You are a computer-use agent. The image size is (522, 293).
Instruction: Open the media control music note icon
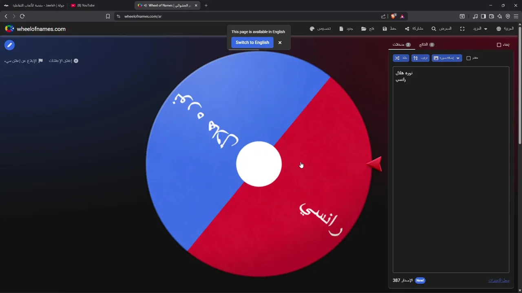point(475,16)
